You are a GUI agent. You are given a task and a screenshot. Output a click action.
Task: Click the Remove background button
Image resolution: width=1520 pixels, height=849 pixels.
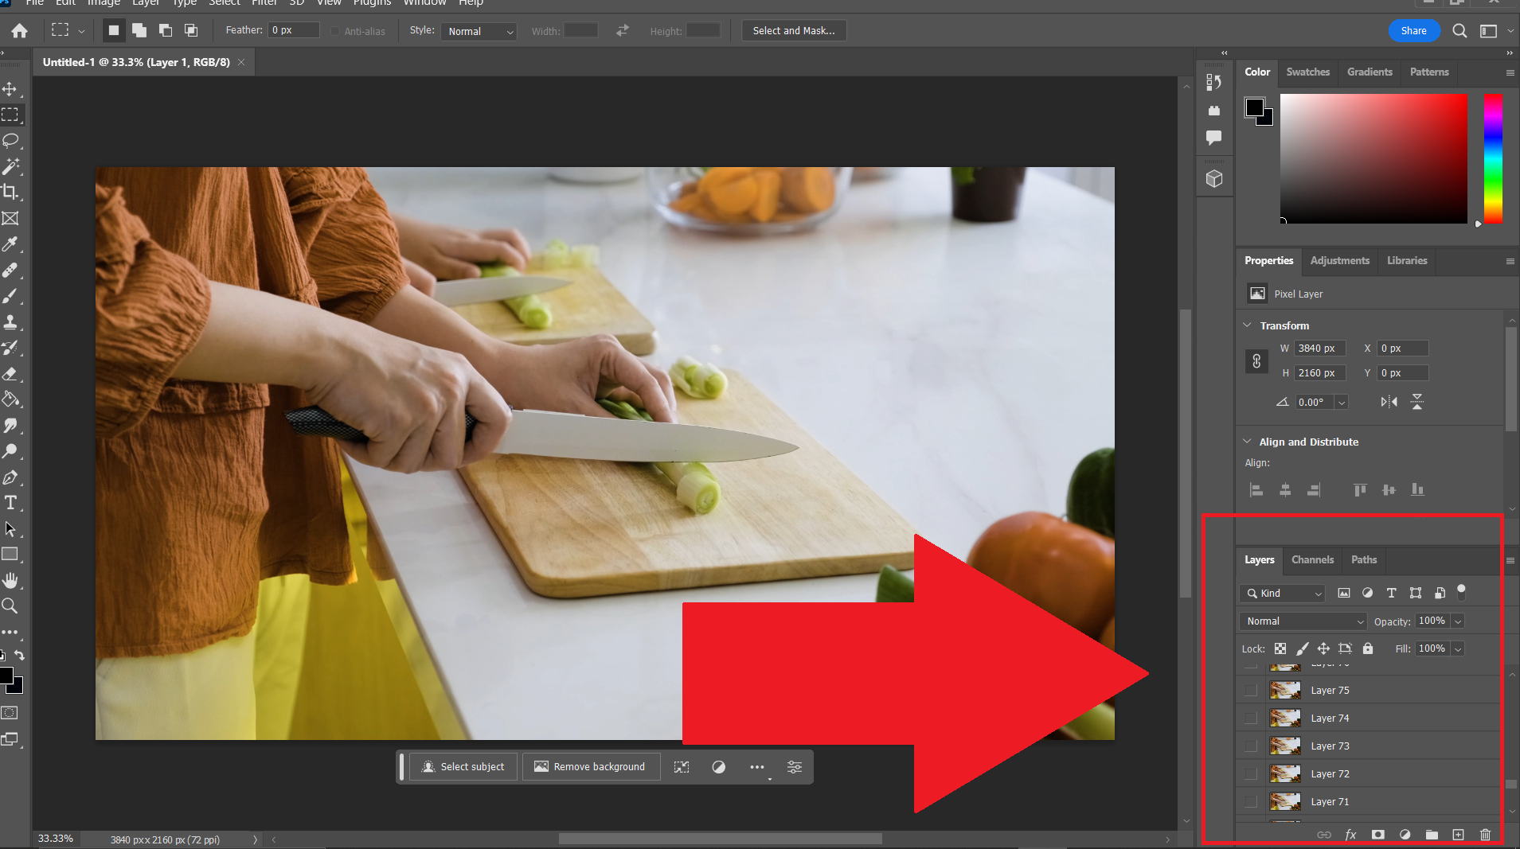591,766
